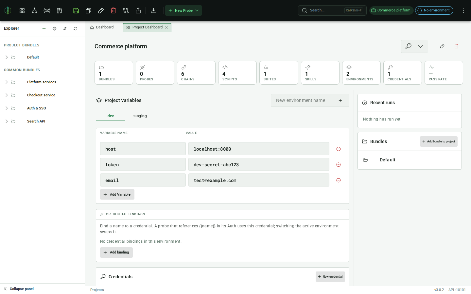Image resolution: width=471 pixels, height=294 pixels.
Task: Close the Project Dashboard tab
Action: tap(166, 27)
